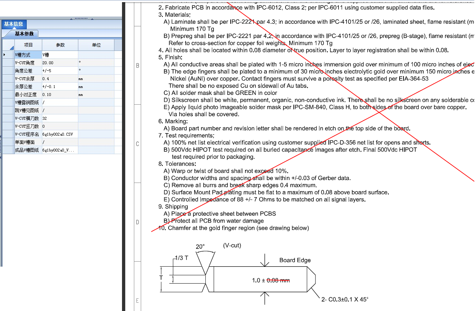Click the '(V-cut)' label in the drawing
The image size is (475, 311).
232,246
